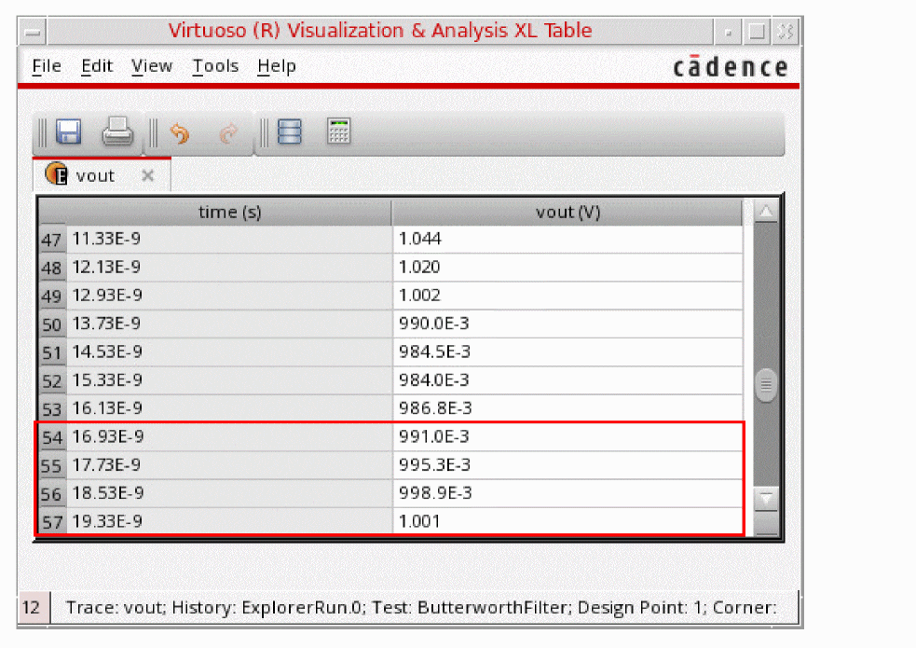This screenshot has height=648, width=916.
Task: Click time cell 16.93E-9
Action: click(229, 436)
